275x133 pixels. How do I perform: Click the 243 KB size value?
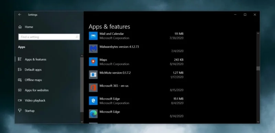click(x=179, y=60)
